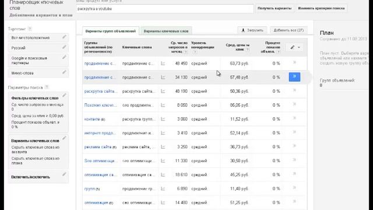Open Seo оптимизаци ad group link

point(101,161)
